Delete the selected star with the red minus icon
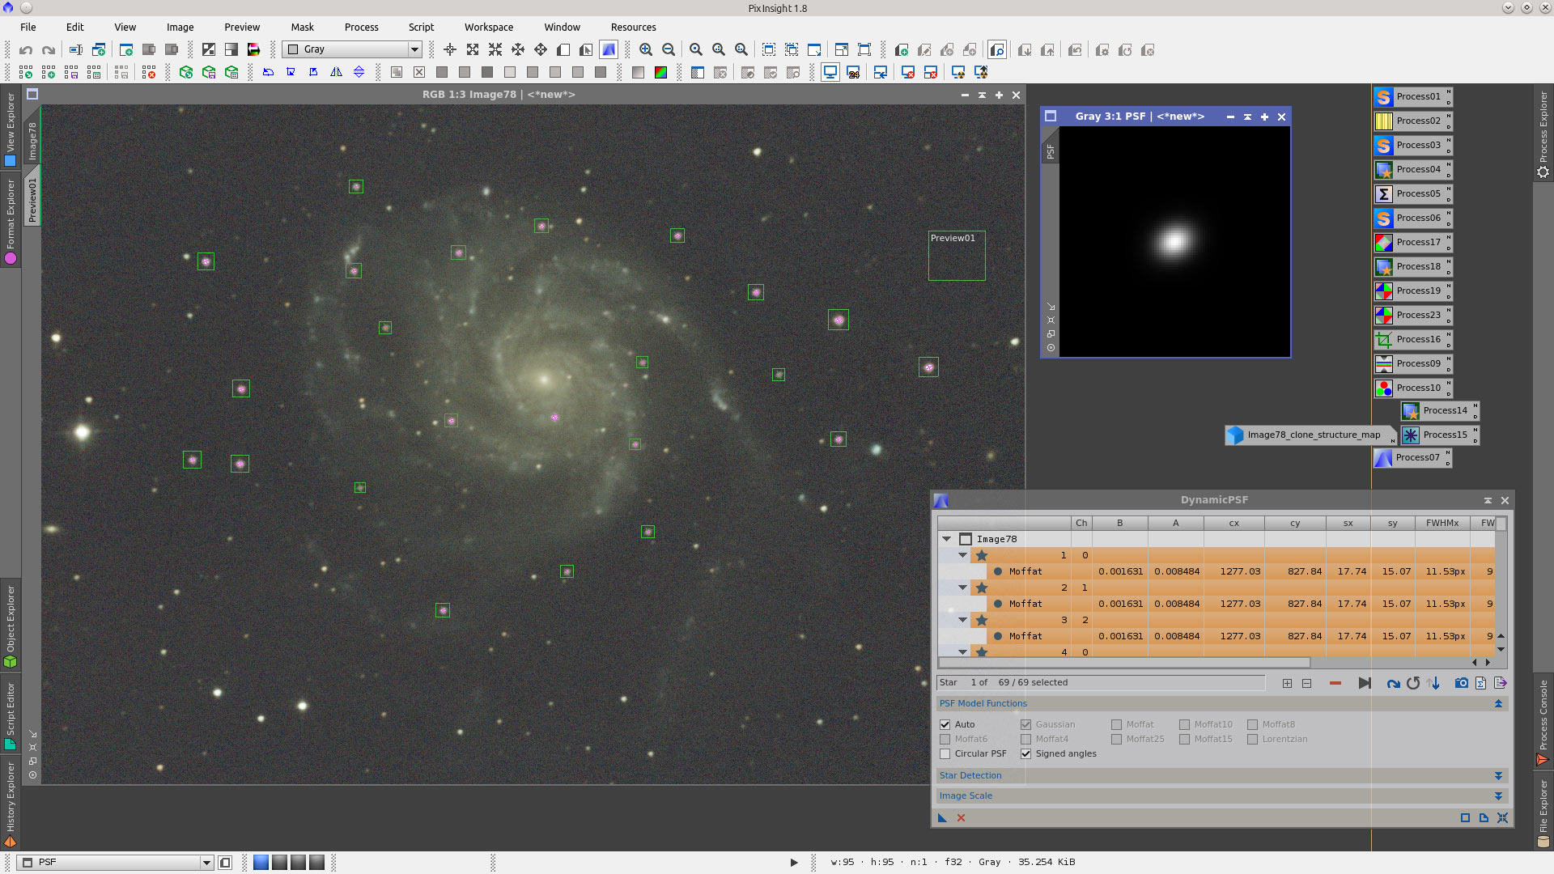1554x874 pixels. [x=1335, y=683]
